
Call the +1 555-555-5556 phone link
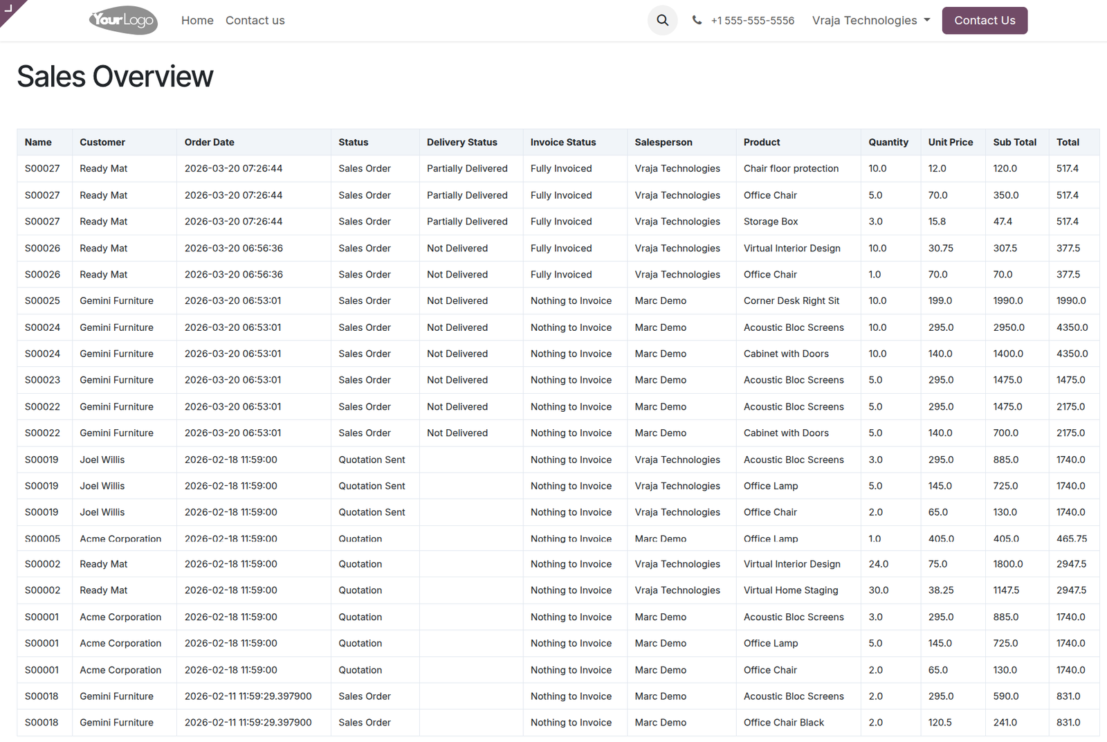[752, 21]
